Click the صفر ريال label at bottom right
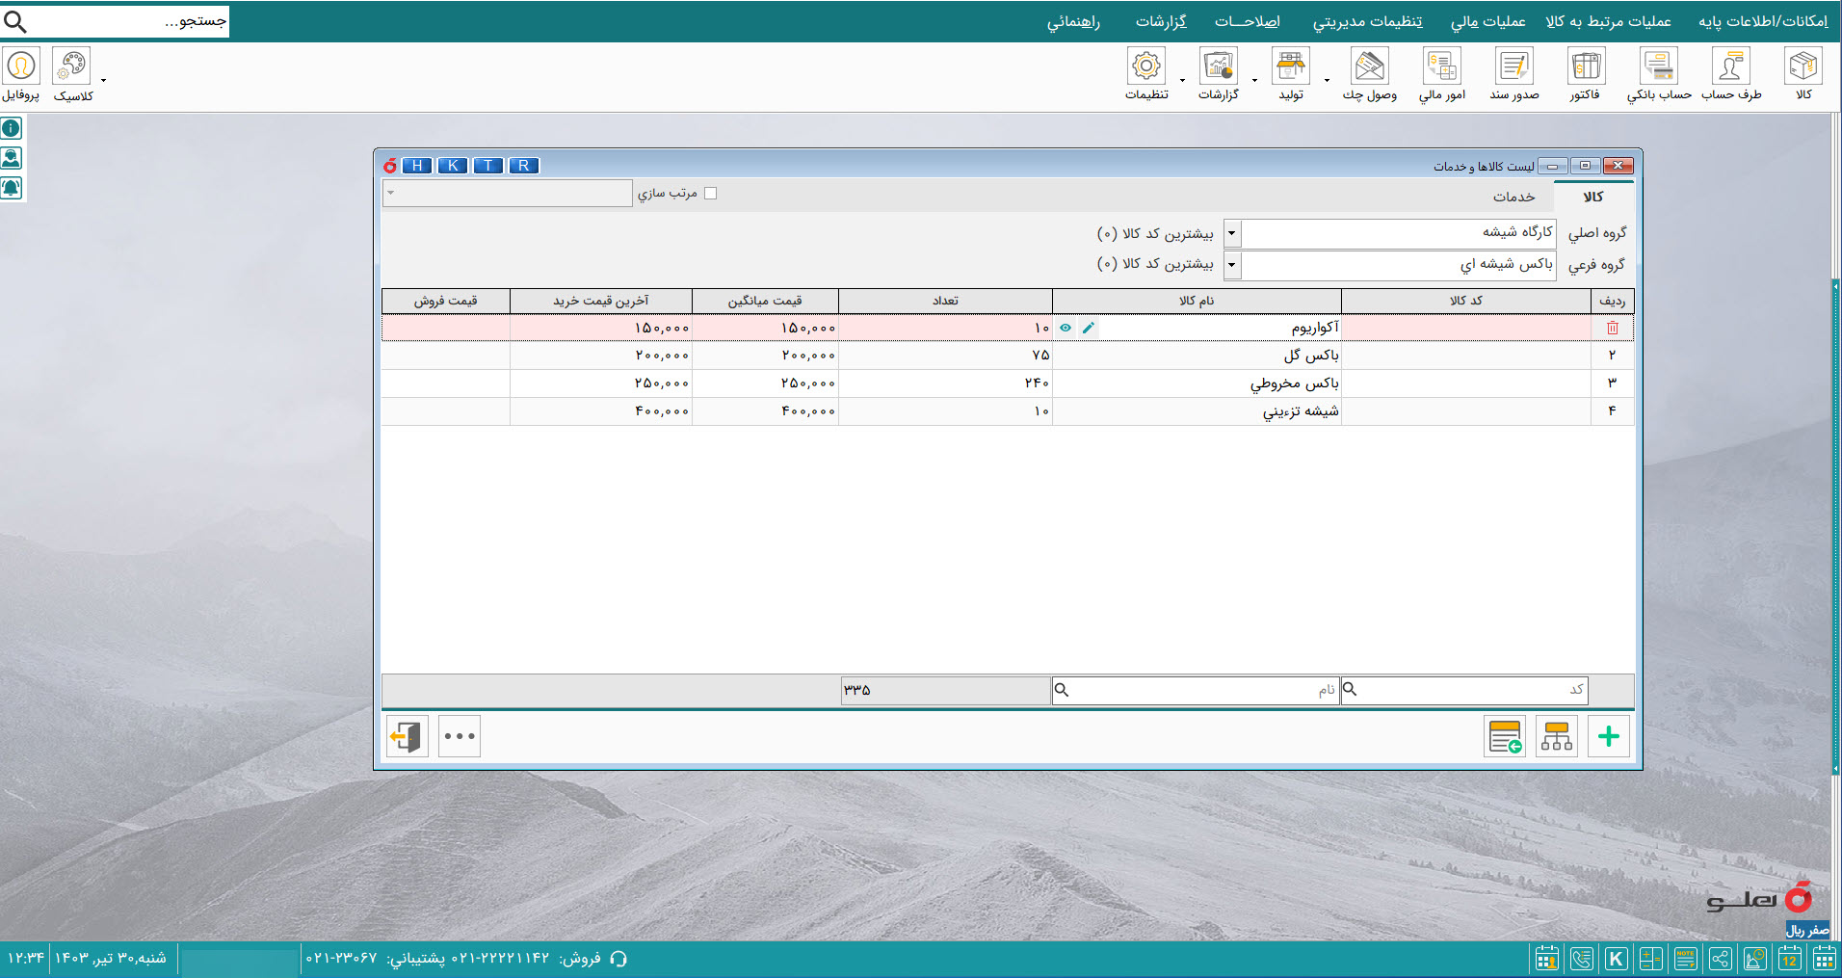1842x978 pixels. tap(1807, 931)
